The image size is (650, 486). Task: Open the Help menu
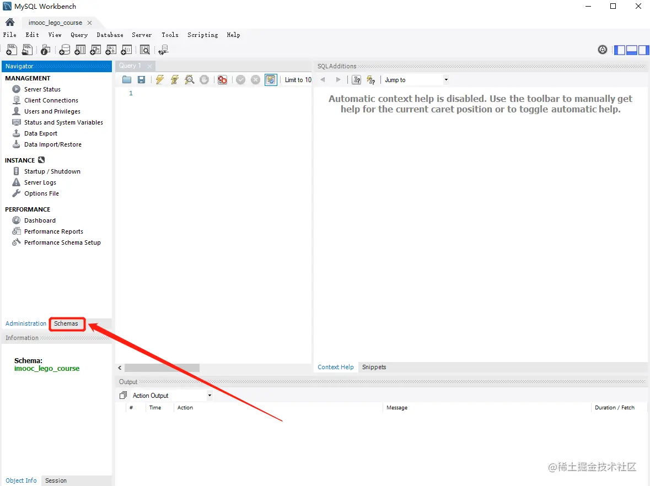point(233,35)
